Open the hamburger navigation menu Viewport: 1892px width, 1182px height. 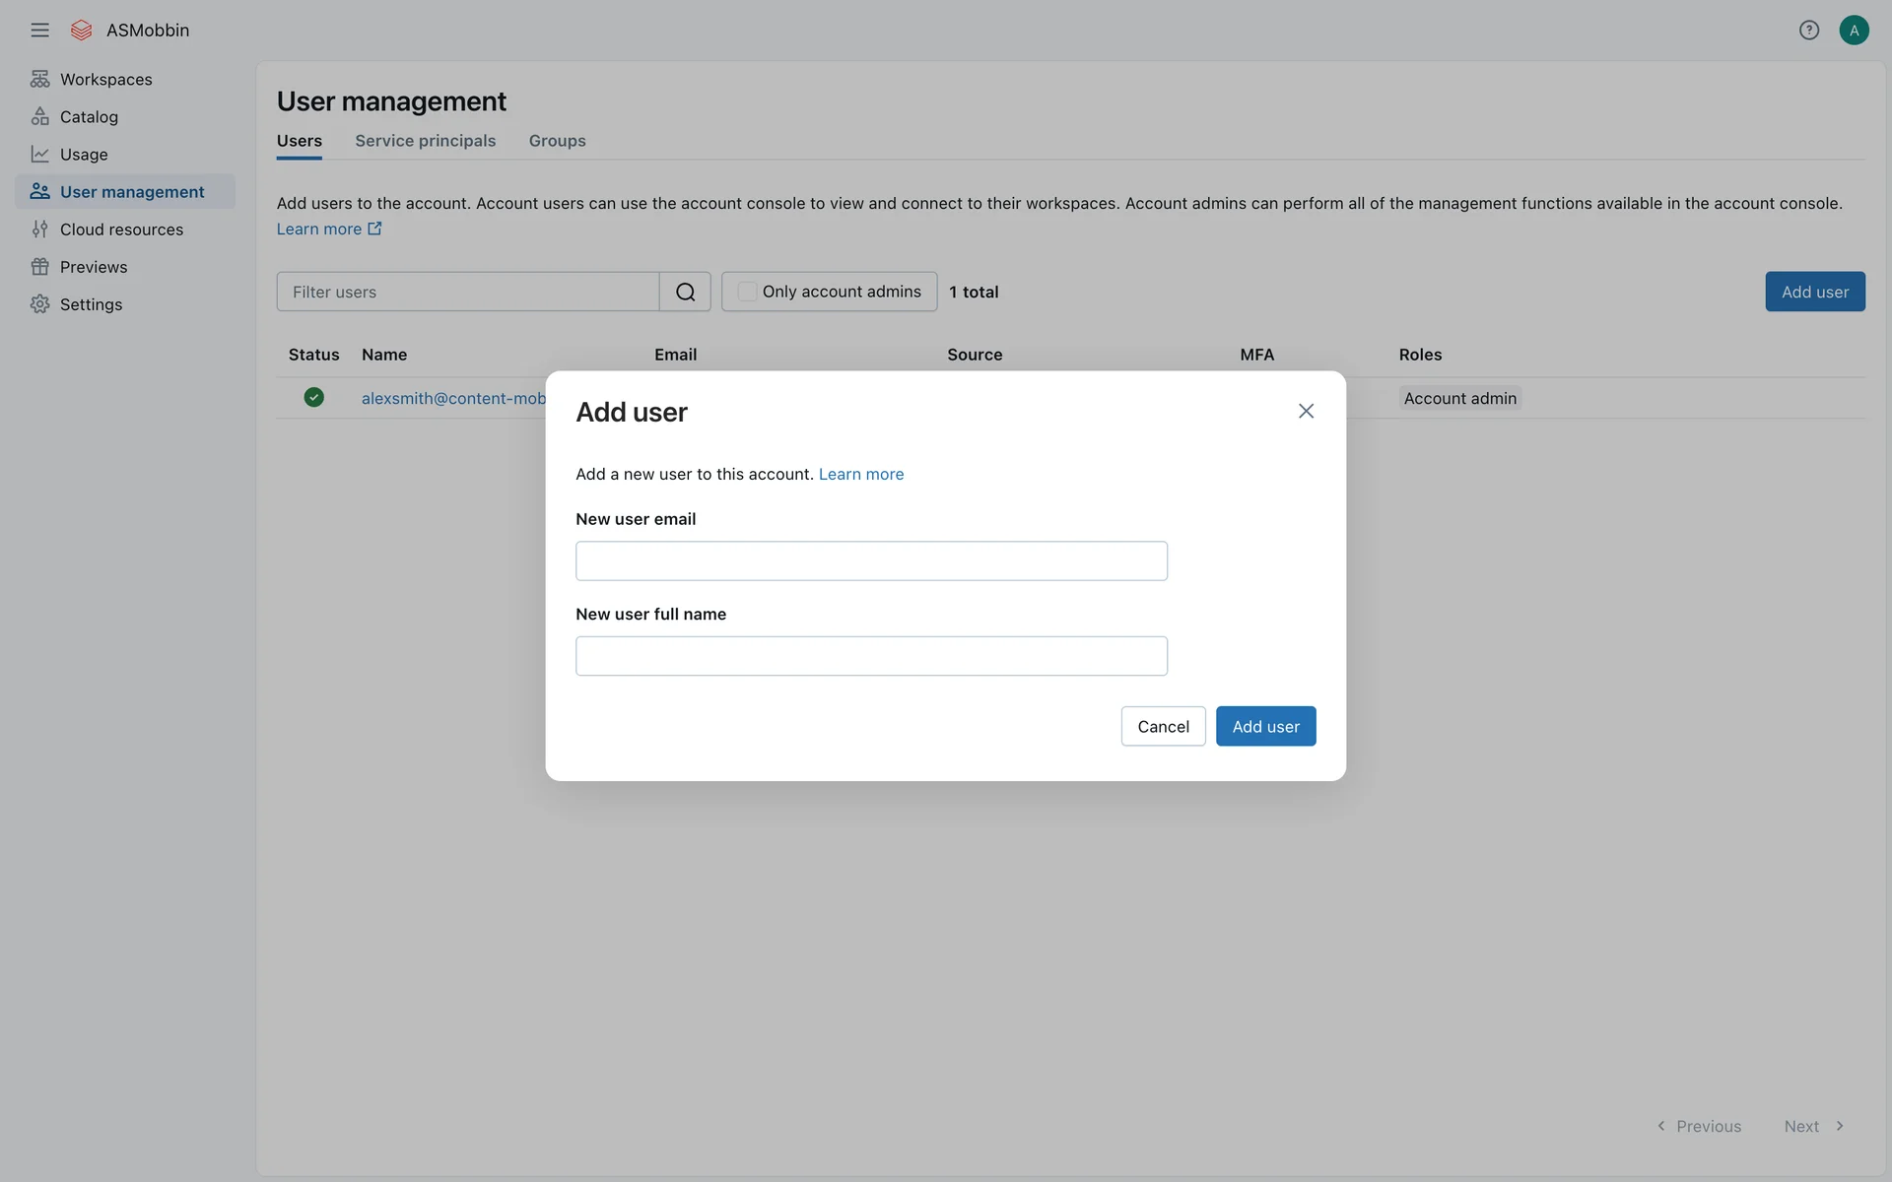[x=39, y=30]
